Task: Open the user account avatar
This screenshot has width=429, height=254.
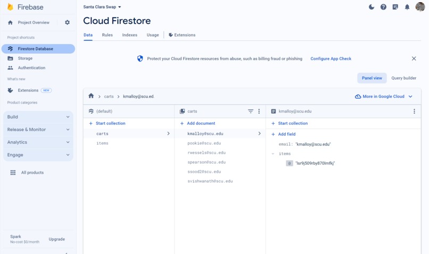Action: pyautogui.click(x=420, y=6)
